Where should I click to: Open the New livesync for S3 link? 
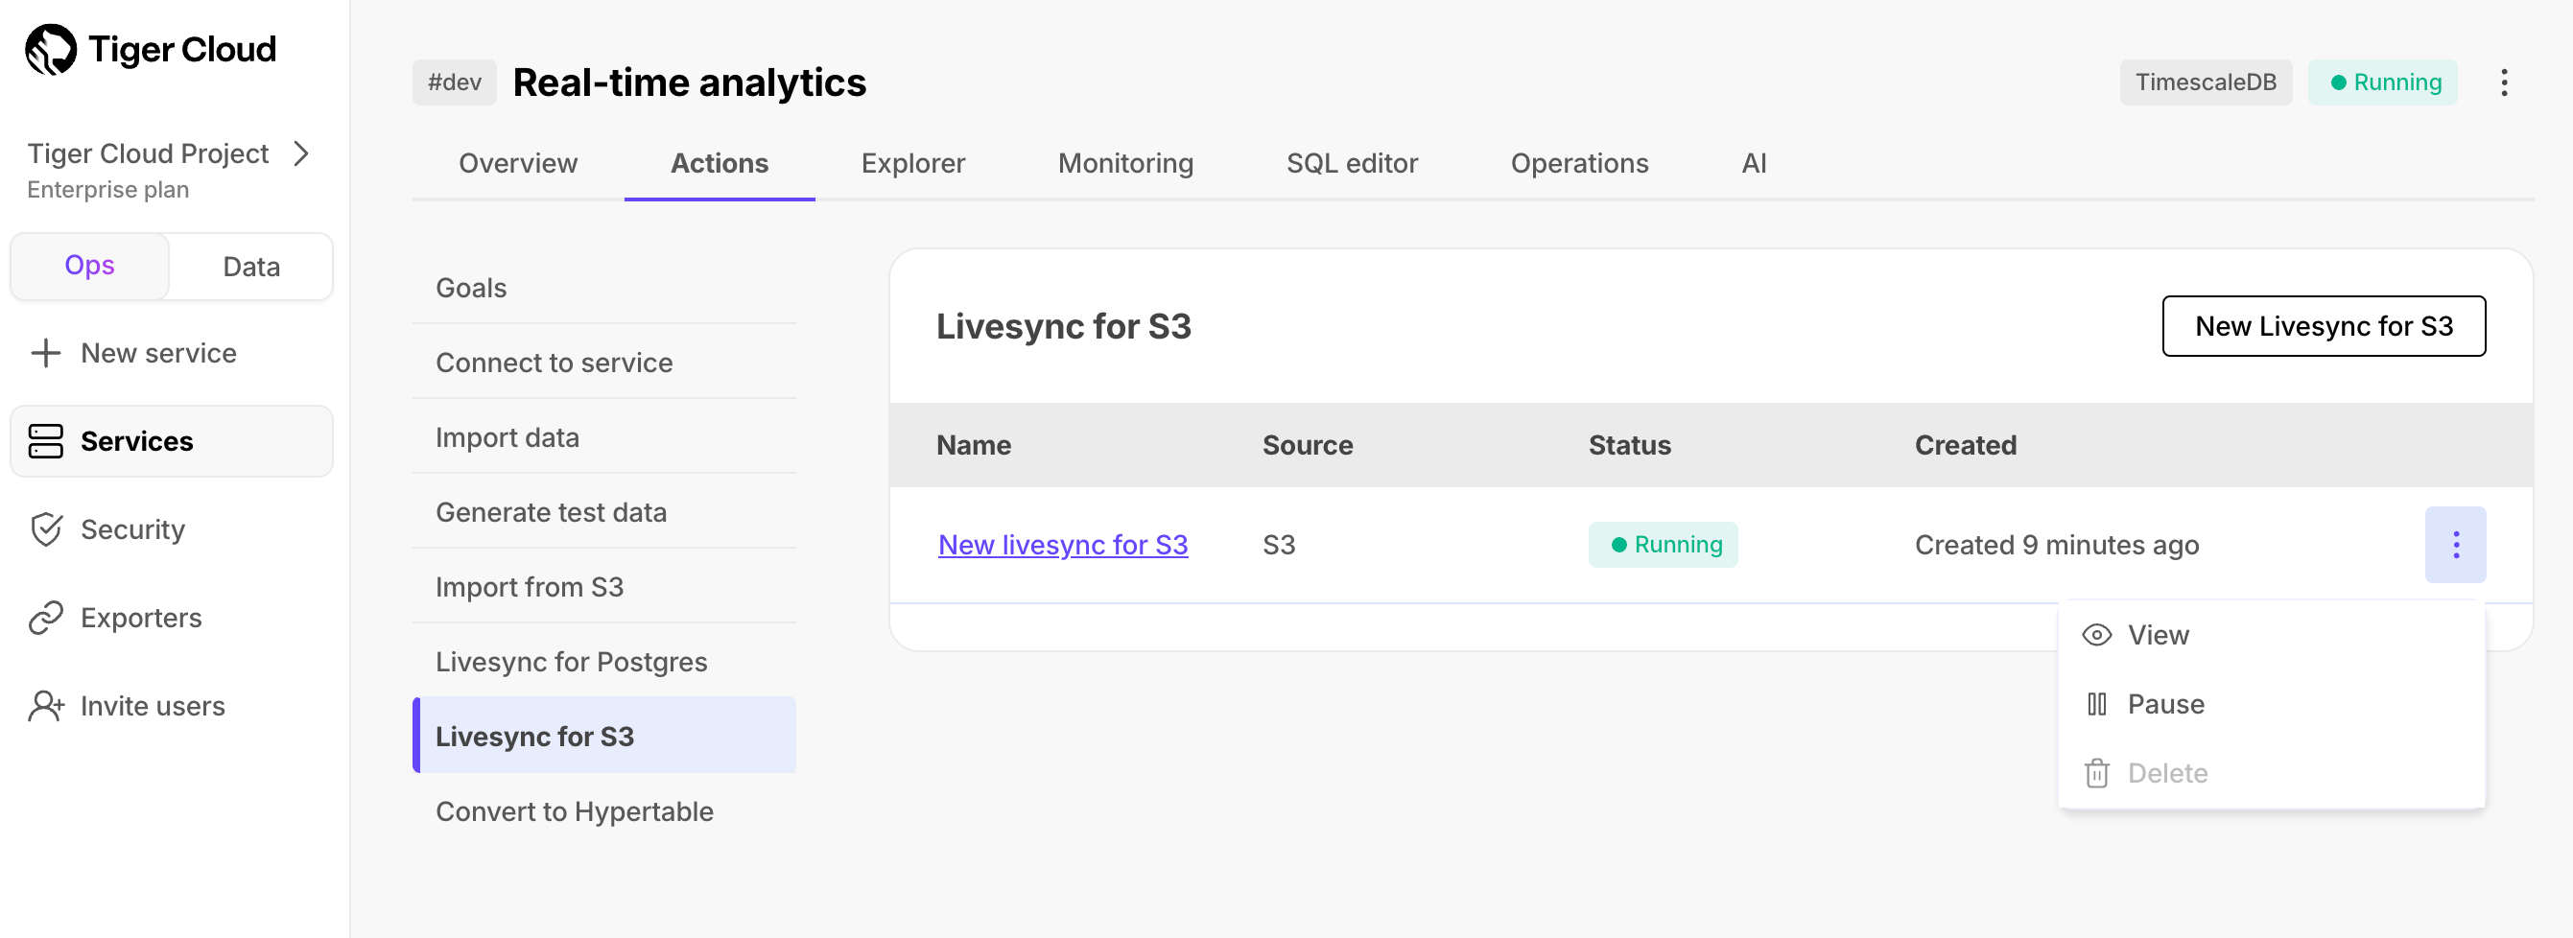tap(1063, 545)
